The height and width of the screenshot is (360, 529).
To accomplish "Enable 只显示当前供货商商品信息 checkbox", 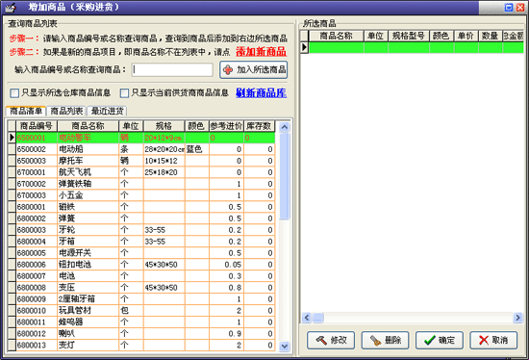I will coord(124,93).
